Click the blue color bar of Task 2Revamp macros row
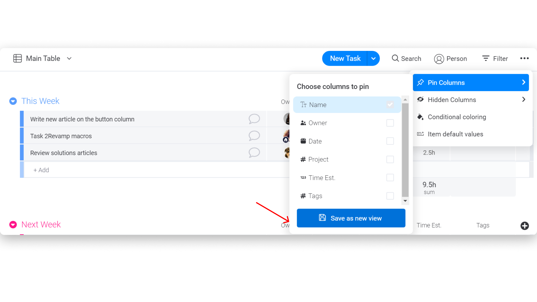 pos(22,136)
